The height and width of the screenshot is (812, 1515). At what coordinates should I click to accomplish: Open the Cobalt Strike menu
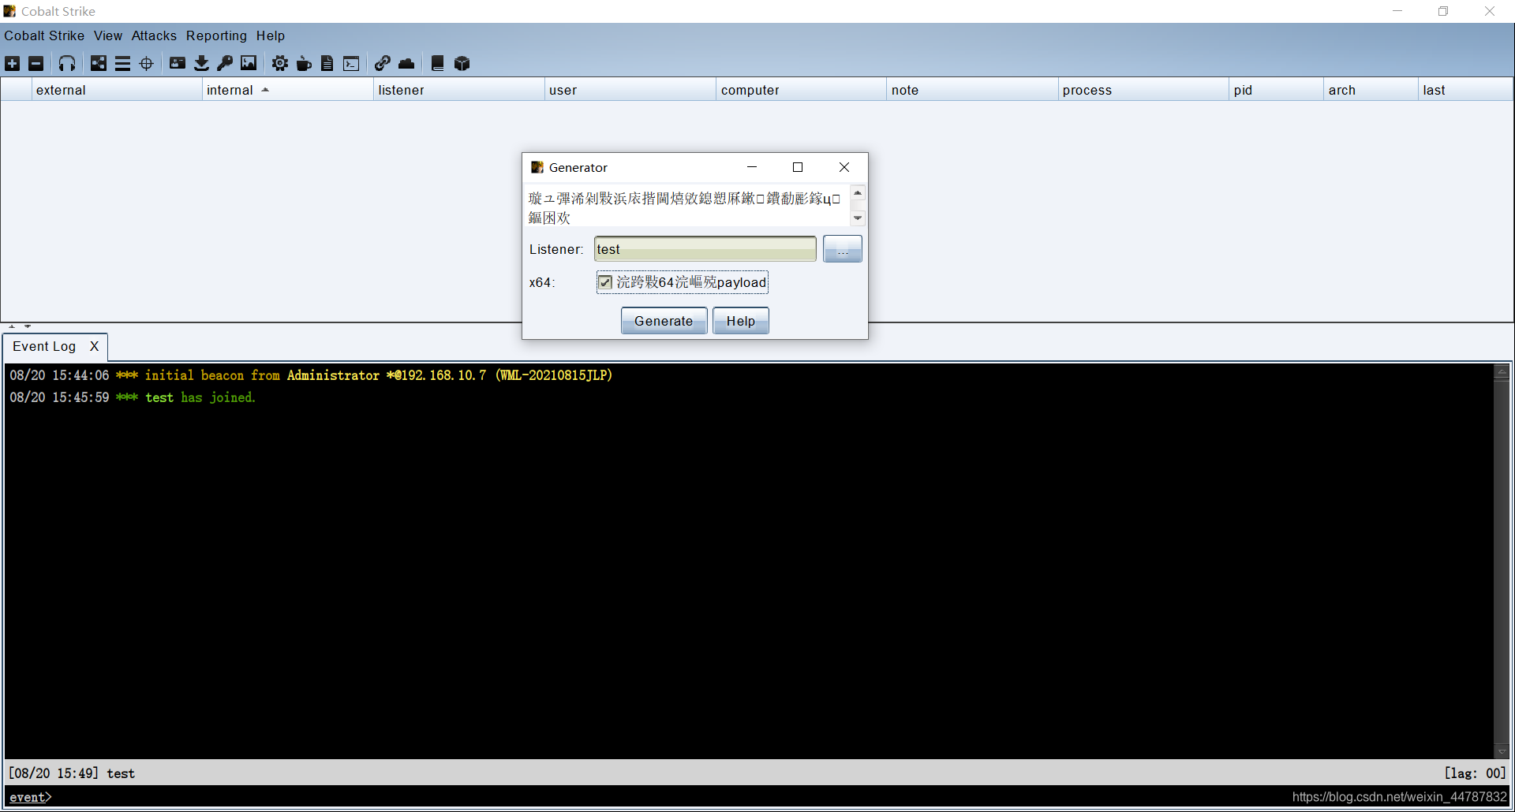[x=44, y=35]
